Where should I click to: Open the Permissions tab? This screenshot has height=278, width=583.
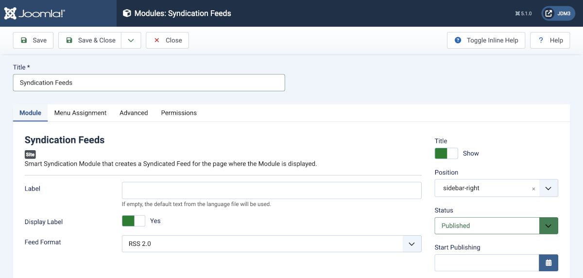coord(179,113)
